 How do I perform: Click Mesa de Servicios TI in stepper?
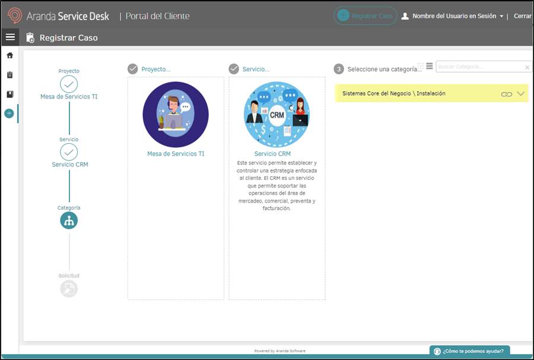coord(69,96)
